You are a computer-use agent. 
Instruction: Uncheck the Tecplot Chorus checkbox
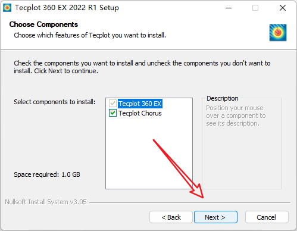(x=112, y=113)
